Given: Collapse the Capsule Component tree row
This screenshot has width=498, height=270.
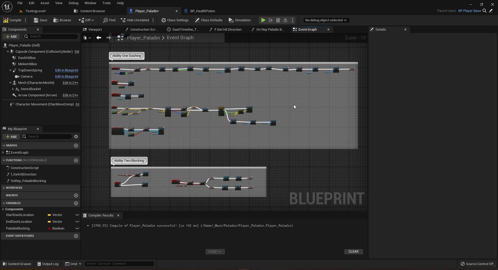Looking at the screenshot, I should pyautogui.click(x=8, y=52).
